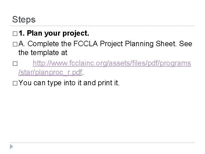Select the square bullet beside A. Complete the FCCLA
205x154 pixels.
coord(15,44)
